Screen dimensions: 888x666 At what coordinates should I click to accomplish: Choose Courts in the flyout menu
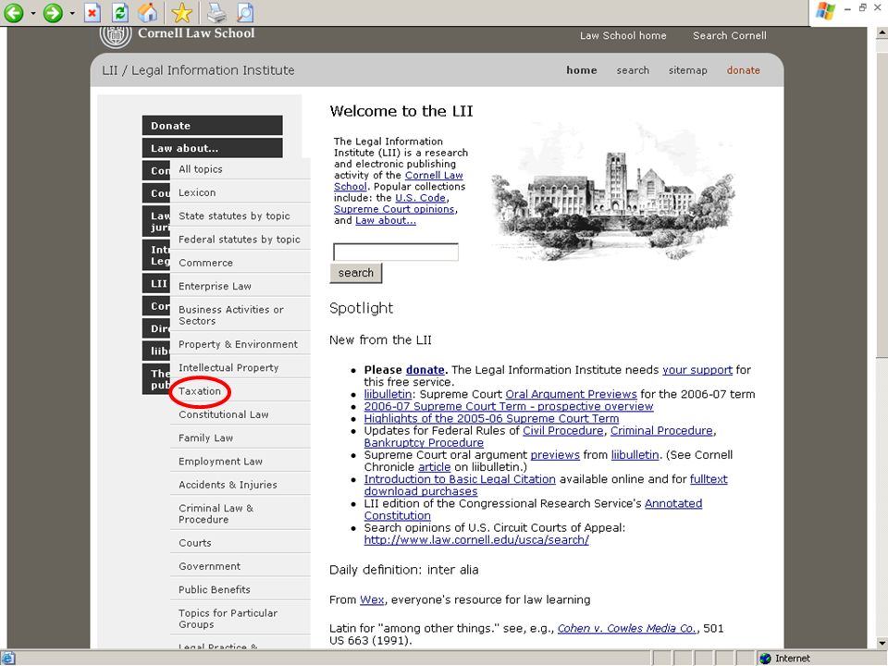(240, 543)
